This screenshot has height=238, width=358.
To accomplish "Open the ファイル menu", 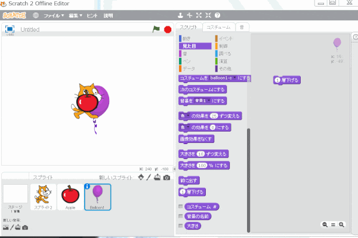I will point(54,16).
